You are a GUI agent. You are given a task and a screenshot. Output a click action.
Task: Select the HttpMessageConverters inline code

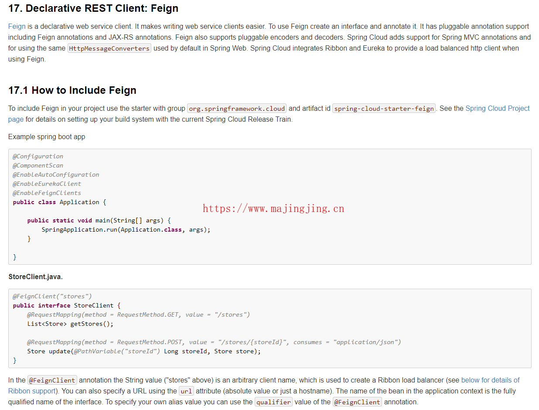(x=109, y=48)
